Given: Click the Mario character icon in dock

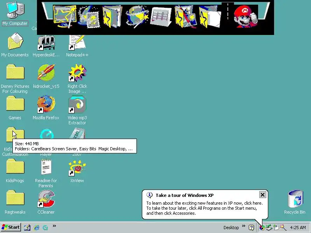Looking at the screenshot, I should click(x=246, y=17).
